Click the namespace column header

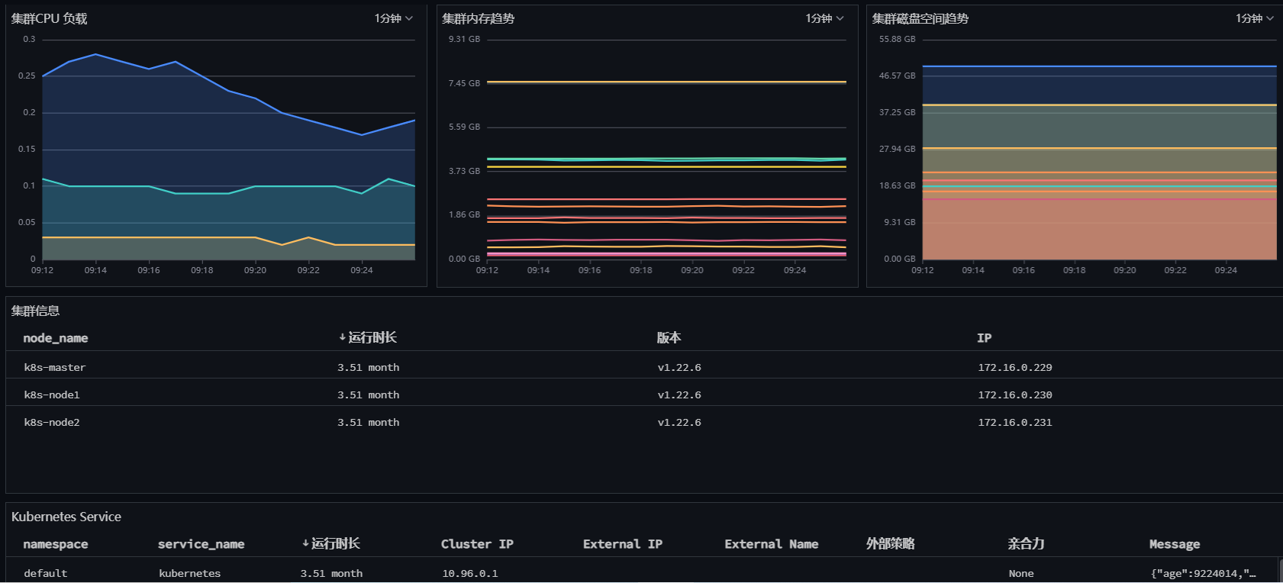point(56,544)
